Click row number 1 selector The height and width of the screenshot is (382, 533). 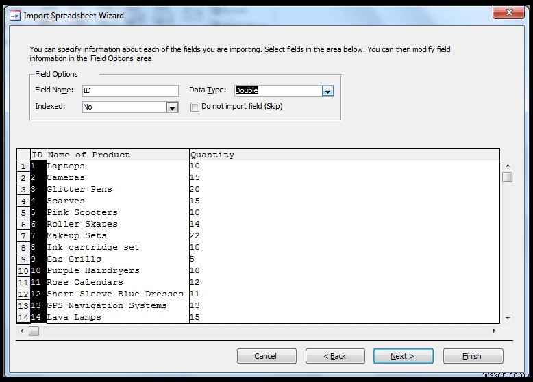point(23,166)
